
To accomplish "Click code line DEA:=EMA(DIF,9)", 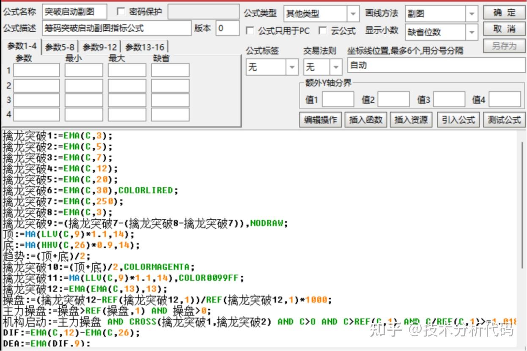I will coord(47,343).
